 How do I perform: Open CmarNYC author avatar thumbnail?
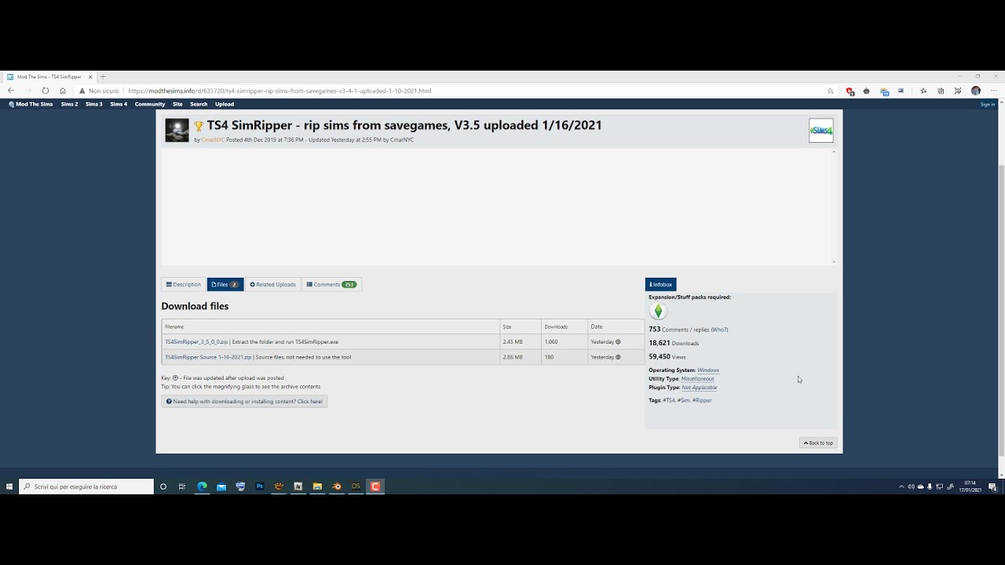177,130
